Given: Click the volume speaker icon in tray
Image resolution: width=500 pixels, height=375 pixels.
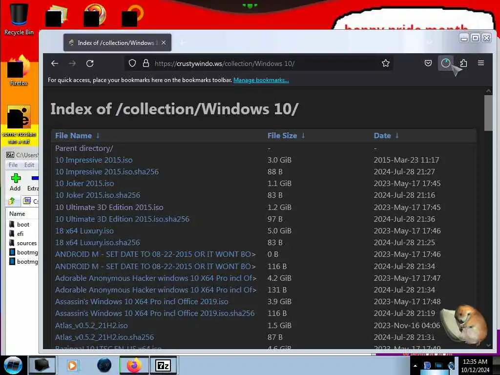Looking at the screenshot, I should 451,366.
